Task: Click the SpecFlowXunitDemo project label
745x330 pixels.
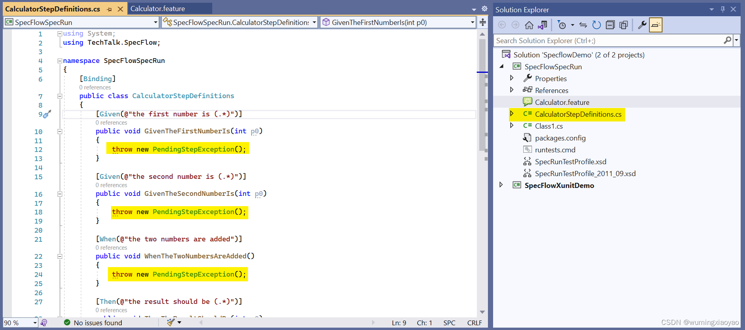Action: point(559,186)
